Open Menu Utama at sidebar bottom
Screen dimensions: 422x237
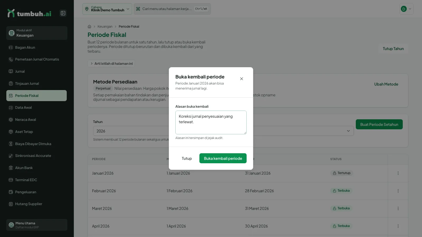[37, 225]
